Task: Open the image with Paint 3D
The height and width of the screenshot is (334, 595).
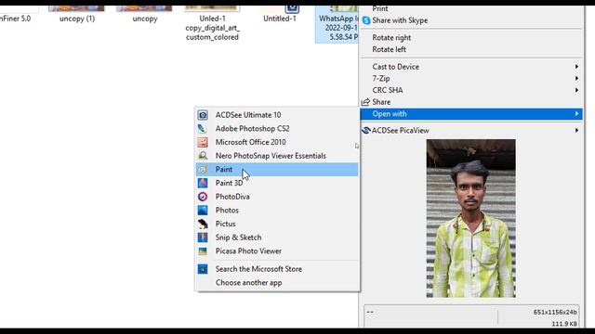Action: point(277,183)
